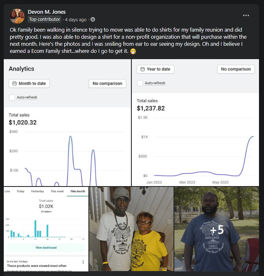Viewport: 264px width, 276px height.
Task: Click Devon M. Jones profile picture
Action: pyautogui.click(x=17, y=15)
